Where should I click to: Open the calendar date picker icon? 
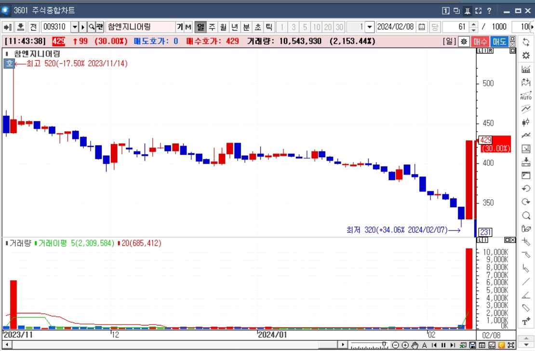(x=422, y=27)
